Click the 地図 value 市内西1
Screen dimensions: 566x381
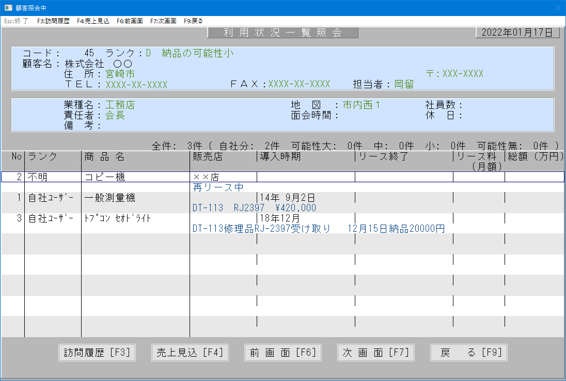tap(361, 105)
